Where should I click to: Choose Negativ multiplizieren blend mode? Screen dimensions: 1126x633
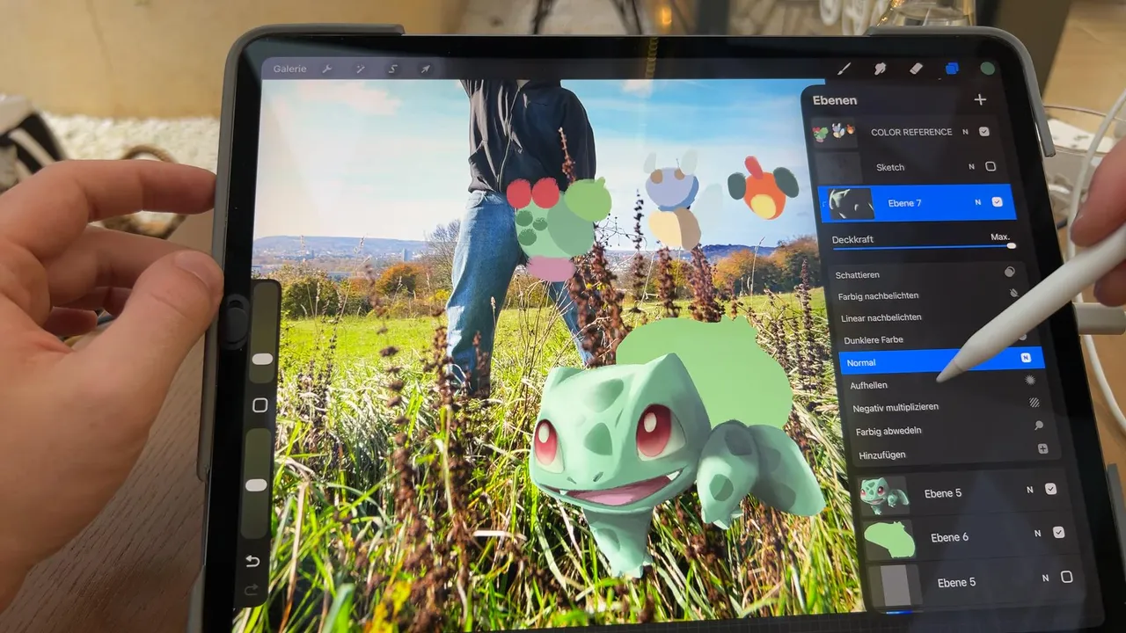point(947,407)
